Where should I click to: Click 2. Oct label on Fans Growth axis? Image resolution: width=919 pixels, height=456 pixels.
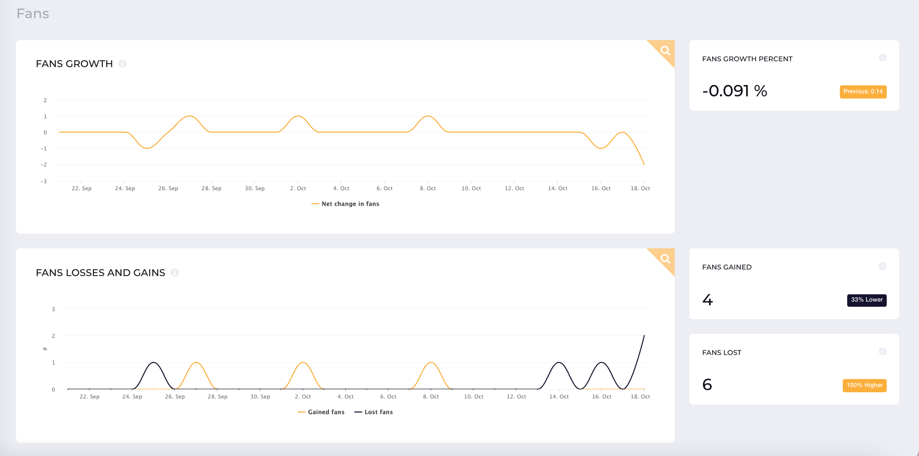[x=298, y=188]
